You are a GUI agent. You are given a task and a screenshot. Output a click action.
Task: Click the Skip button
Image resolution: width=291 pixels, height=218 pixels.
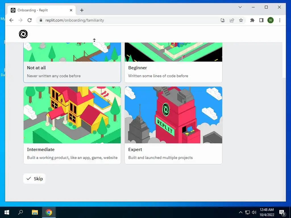click(x=34, y=179)
